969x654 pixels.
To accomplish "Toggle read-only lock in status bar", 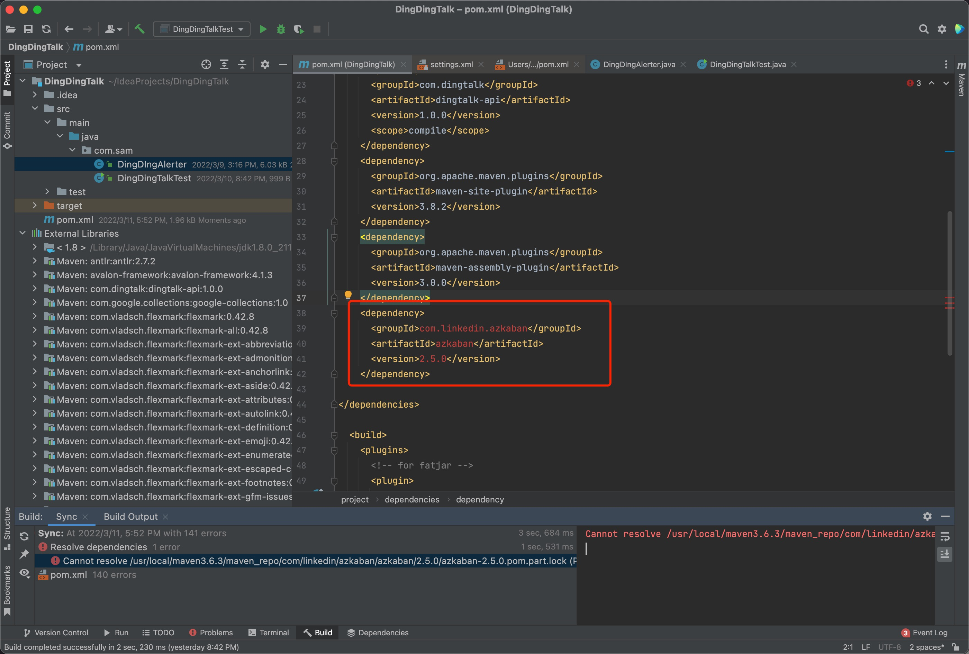I will tap(956, 647).
